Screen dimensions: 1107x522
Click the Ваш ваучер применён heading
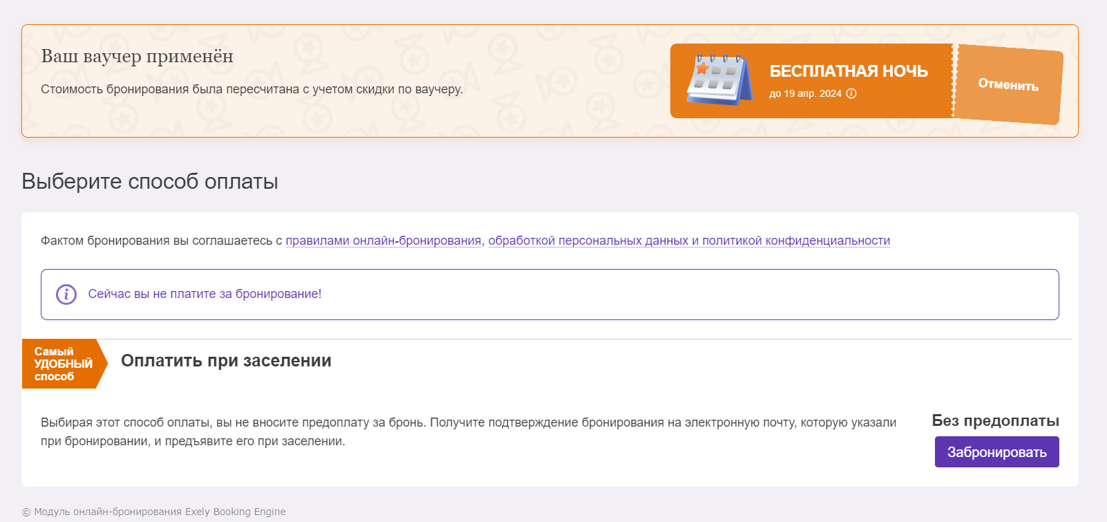point(137,57)
